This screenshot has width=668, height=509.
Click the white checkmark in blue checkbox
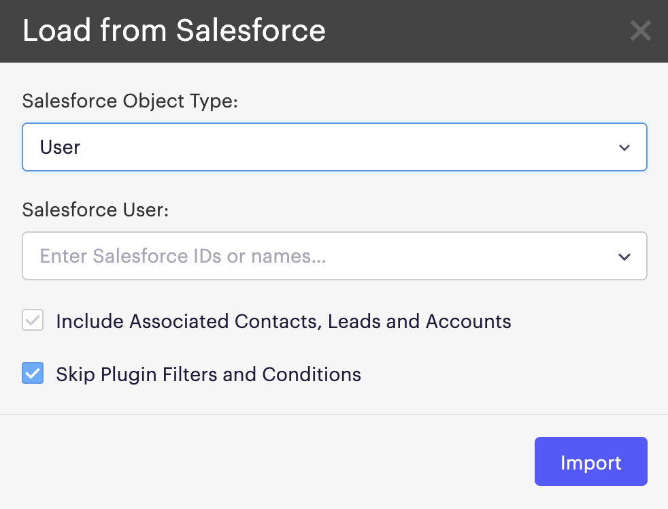tap(33, 374)
